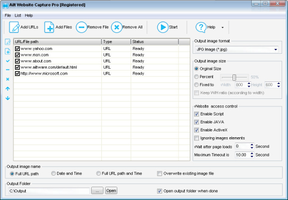Browse output folder with the ... button
288x200 pixels.
coord(97,190)
